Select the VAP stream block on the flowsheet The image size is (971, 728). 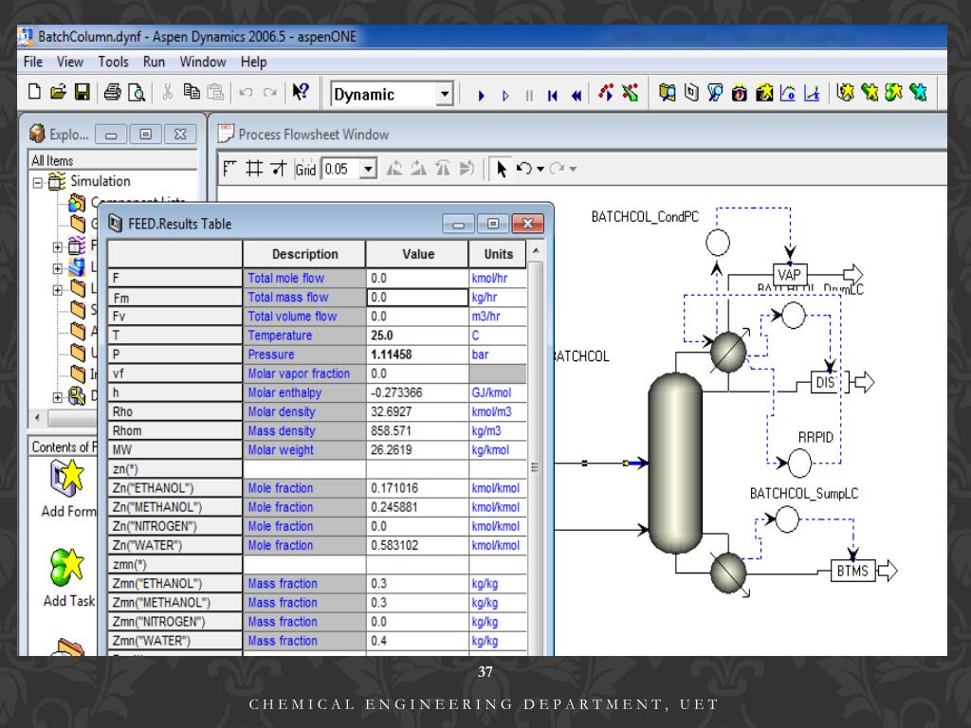(x=790, y=275)
